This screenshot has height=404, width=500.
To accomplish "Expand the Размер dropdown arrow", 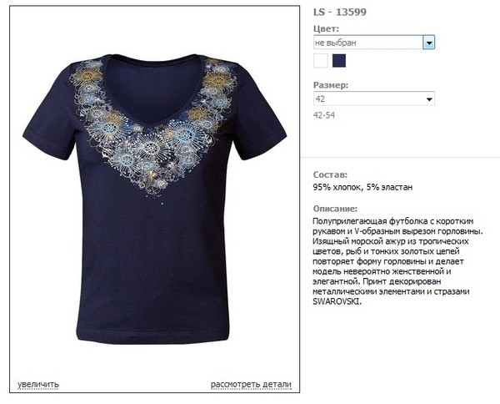I will click(x=429, y=99).
